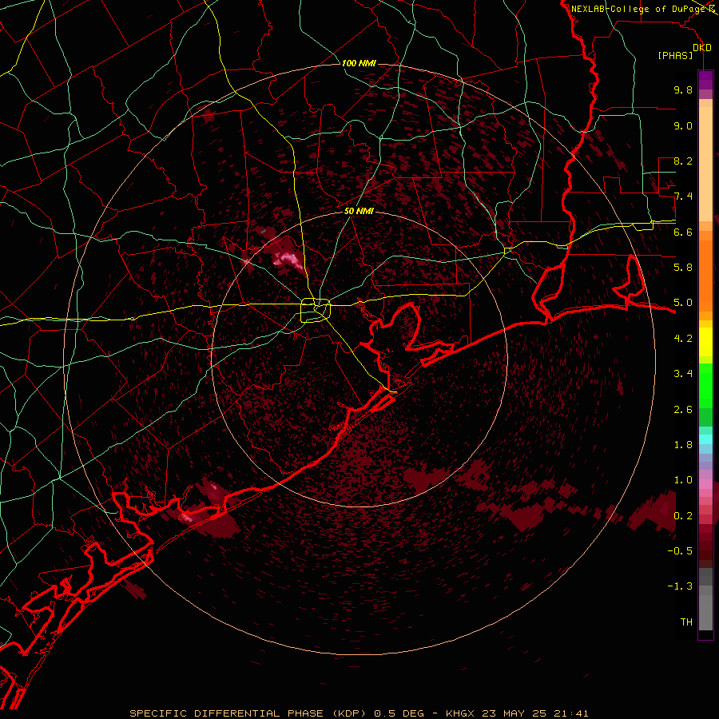Click the 50 NMI range ring label
719x719 pixels.
359,212
